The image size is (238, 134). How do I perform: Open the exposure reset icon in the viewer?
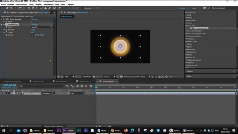tap(167, 77)
